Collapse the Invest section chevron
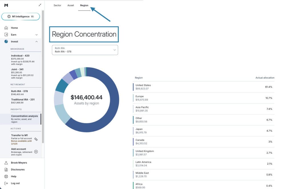The width and height of the screenshot is (292, 189). 36,41
